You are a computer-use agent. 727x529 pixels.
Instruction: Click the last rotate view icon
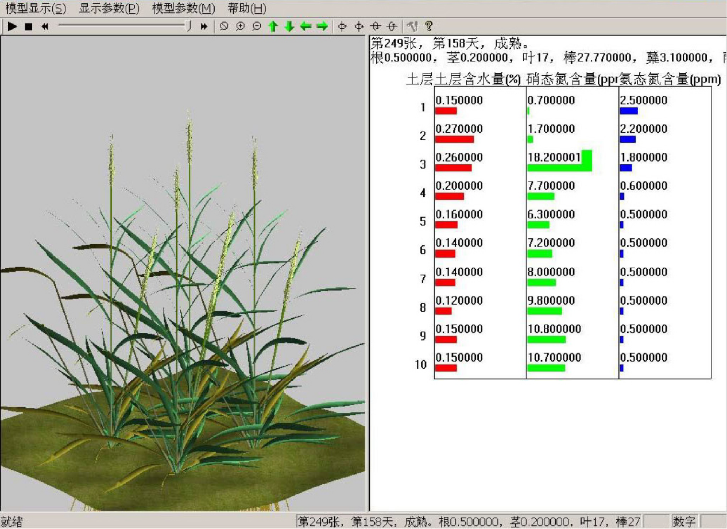pos(392,26)
